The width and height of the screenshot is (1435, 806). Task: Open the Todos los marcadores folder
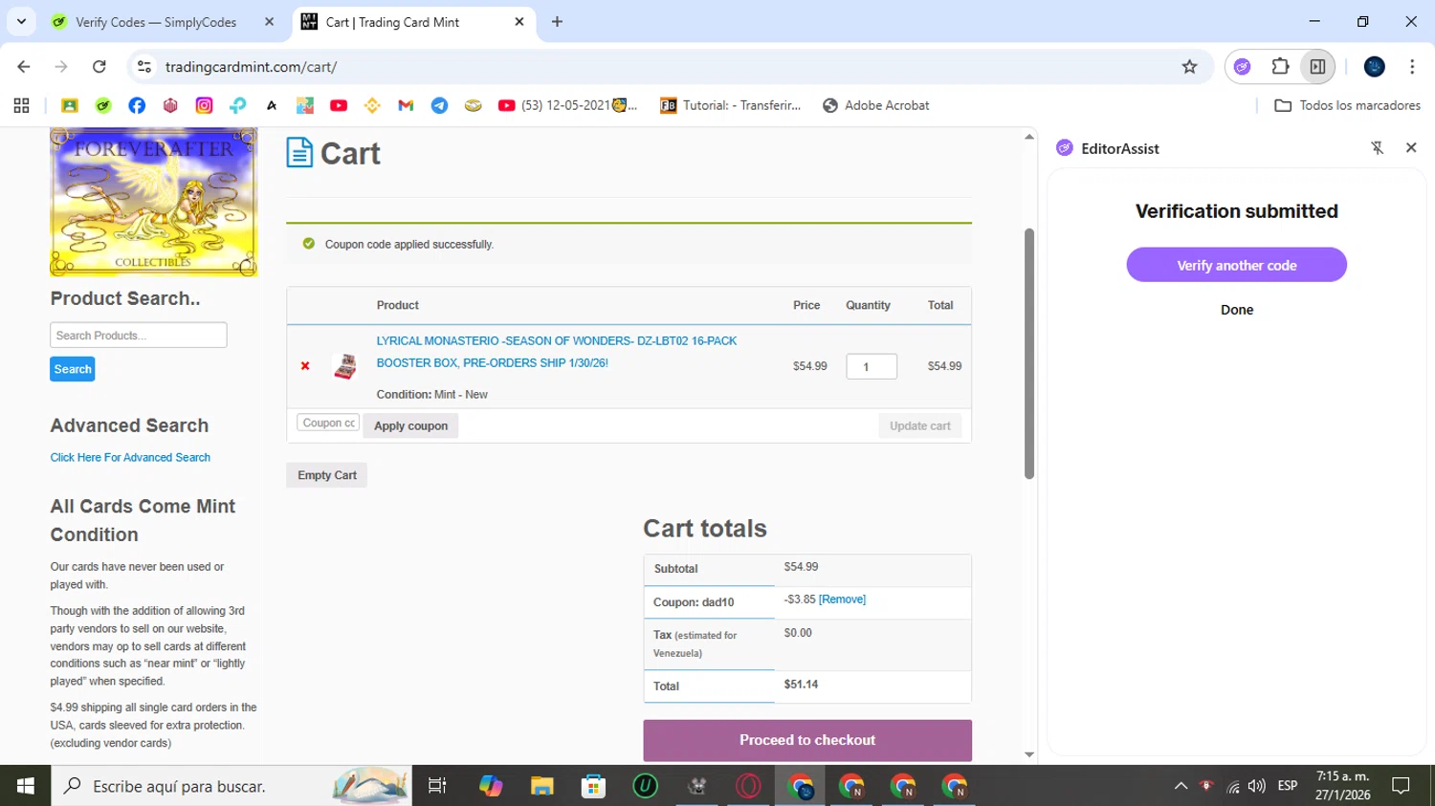click(1347, 105)
